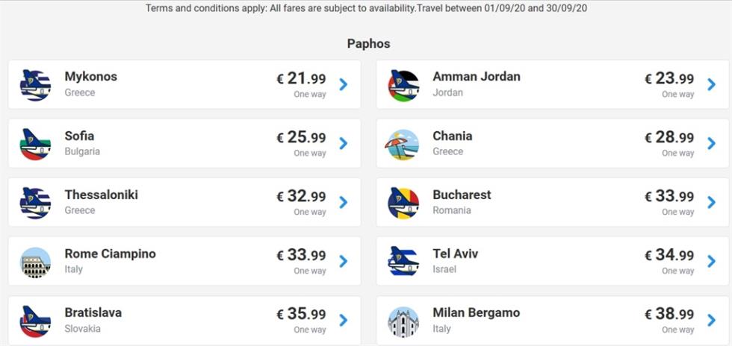Select the €38.99 Milan Bergamo price
The height and width of the screenshot is (346, 732).
coord(669,314)
